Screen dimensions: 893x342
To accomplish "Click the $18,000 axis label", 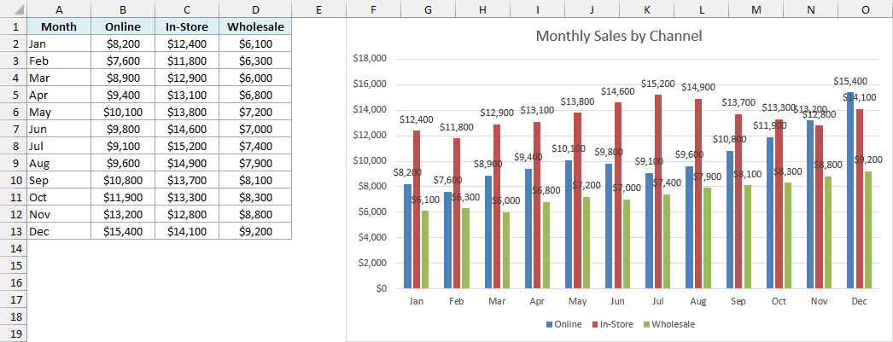I will point(370,59).
